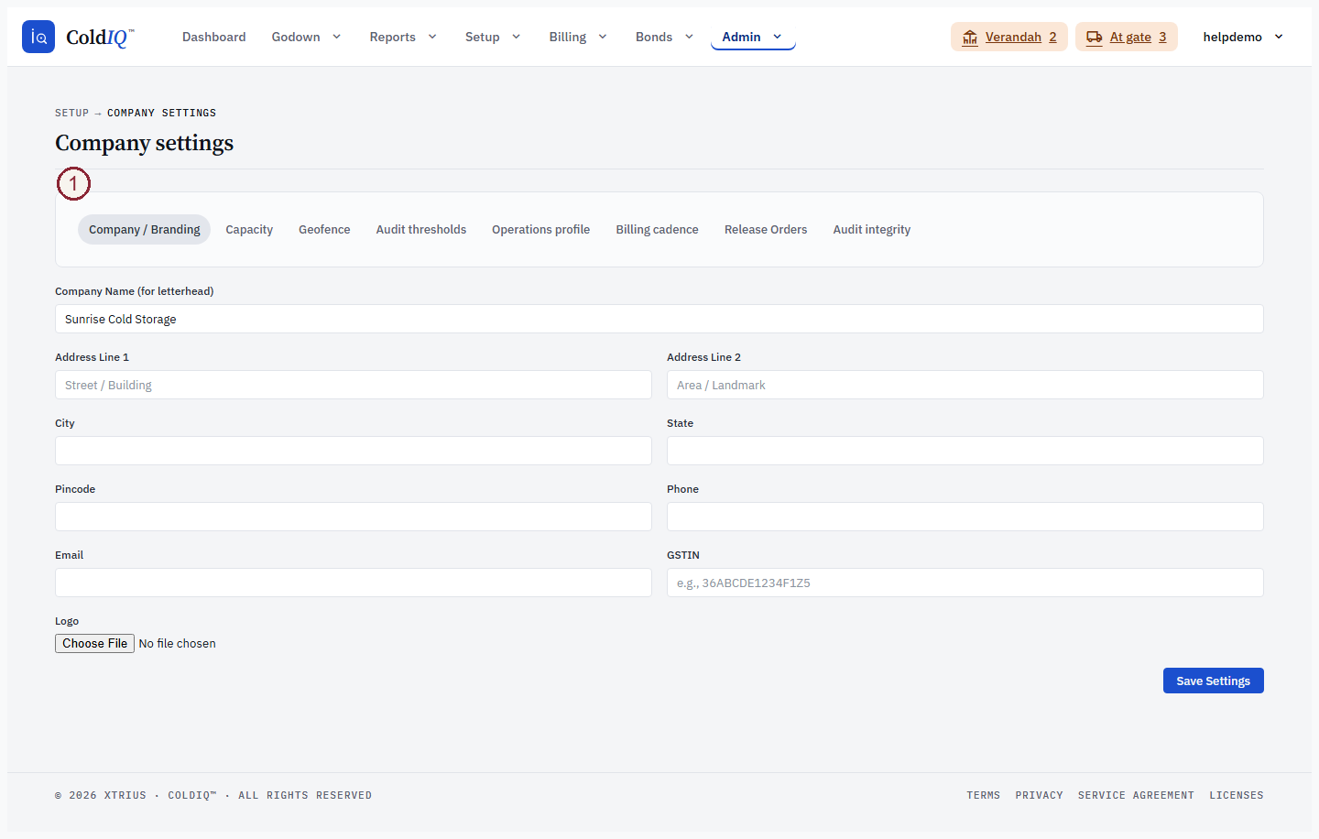Expand the Reports menu chevron
Screen dimensions: 1319x839
coord(432,37)
